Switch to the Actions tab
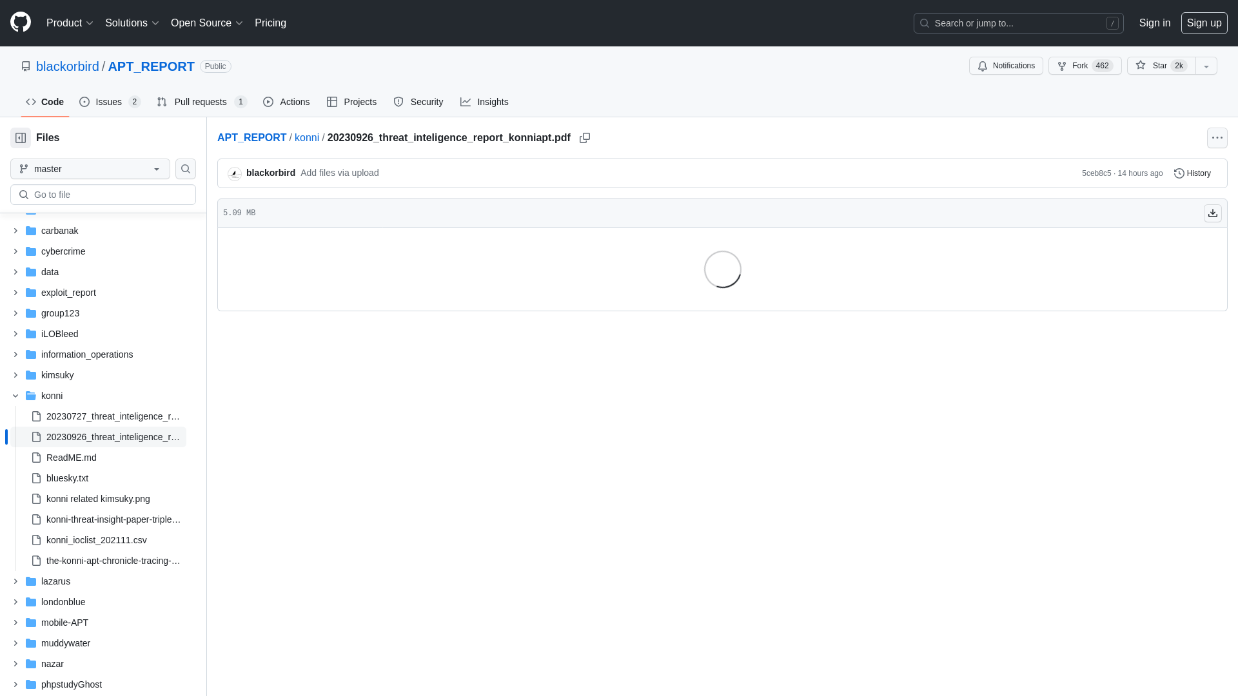 tap(286, 102)
